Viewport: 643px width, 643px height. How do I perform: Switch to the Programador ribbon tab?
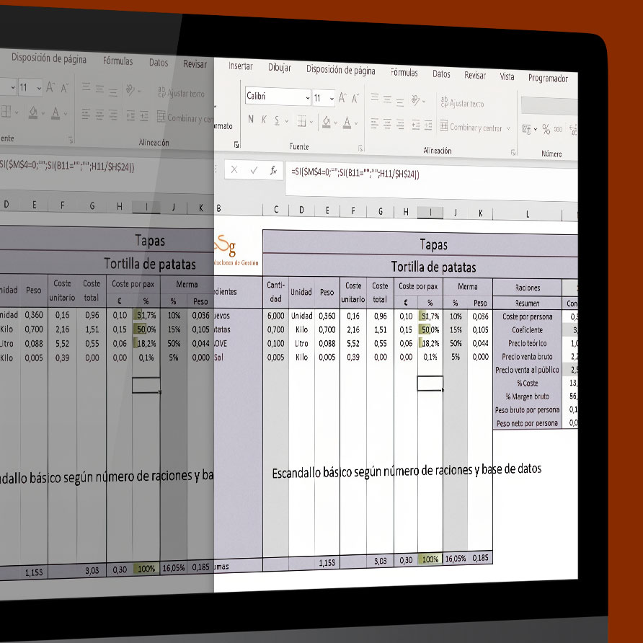click(x=548, y=78)
